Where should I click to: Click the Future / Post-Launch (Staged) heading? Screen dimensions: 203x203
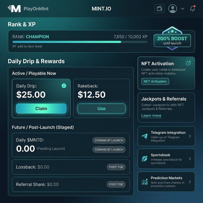pos(43,127)
